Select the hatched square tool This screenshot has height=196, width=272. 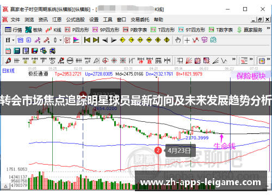pos(197,61)
